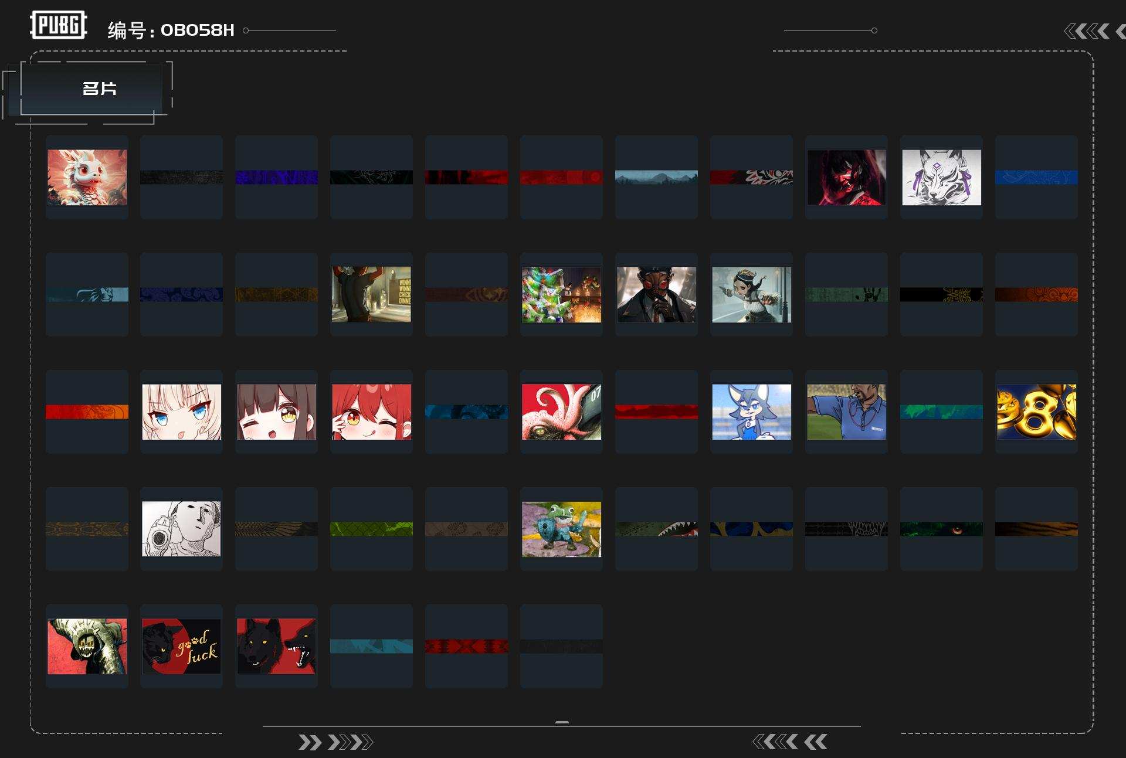Select the dark green band with orange eye
The width and height of the screenshot is (1126, 758).
pos(942,529)
